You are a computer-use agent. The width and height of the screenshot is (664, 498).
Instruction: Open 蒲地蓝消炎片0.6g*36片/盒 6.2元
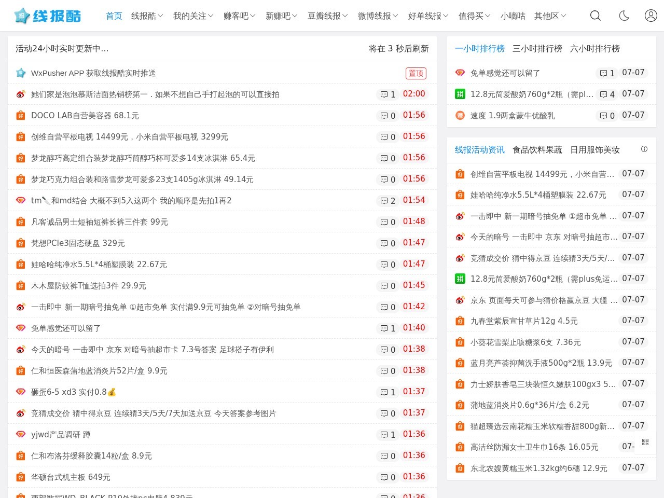point(530,405)
